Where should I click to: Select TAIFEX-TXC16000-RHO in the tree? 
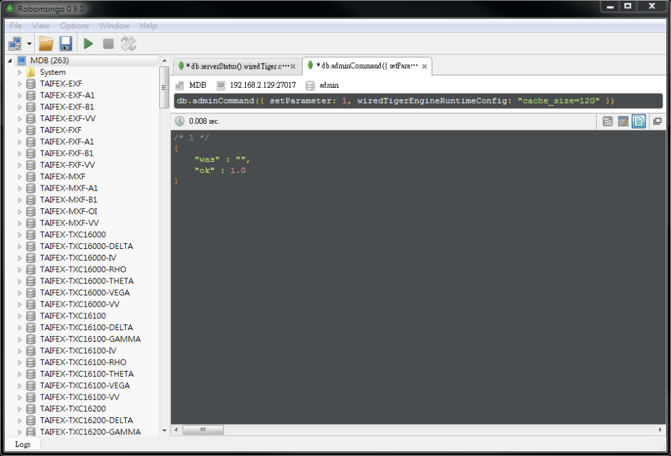tap(83, 269)
